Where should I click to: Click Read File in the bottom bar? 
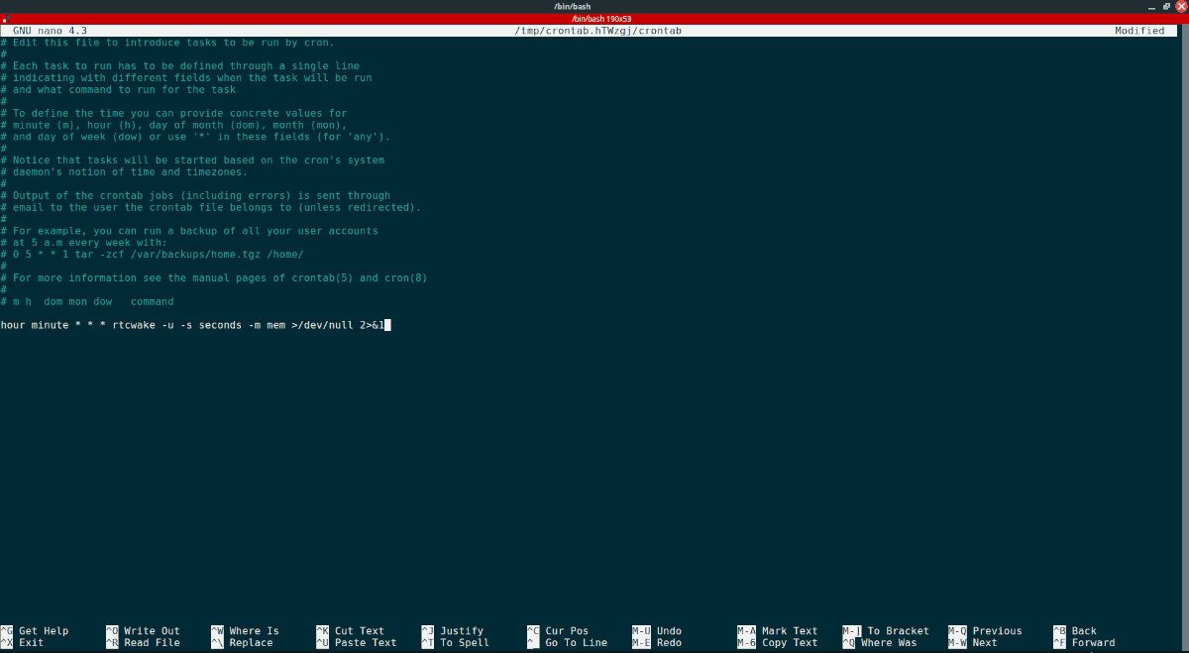coord(148,642)
